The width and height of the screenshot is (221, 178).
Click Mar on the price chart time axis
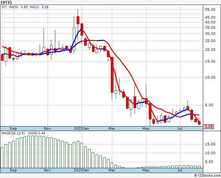point(112,128)
